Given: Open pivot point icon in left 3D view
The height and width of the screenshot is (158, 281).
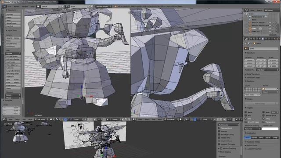Looking at the screenshot, I should tap(58, 119).
